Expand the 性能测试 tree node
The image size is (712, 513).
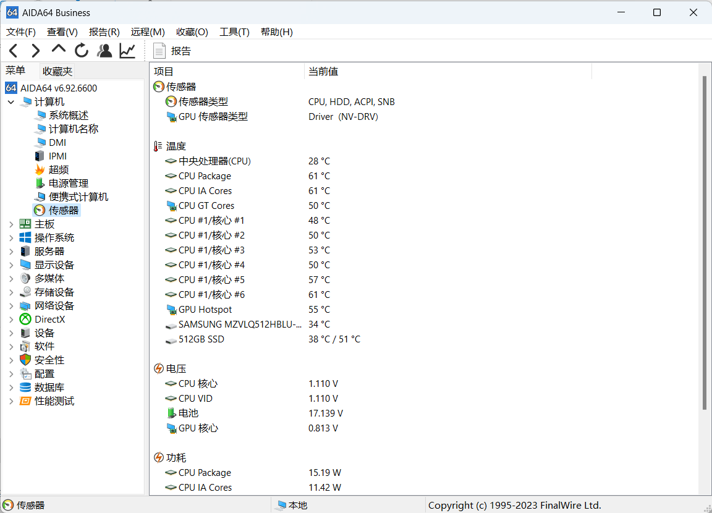pos(11,401)
